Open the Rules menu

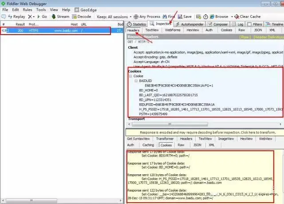coord(28,10)
